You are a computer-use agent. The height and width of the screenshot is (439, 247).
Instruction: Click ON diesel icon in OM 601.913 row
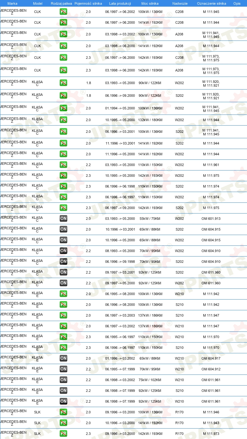point(63,219)
